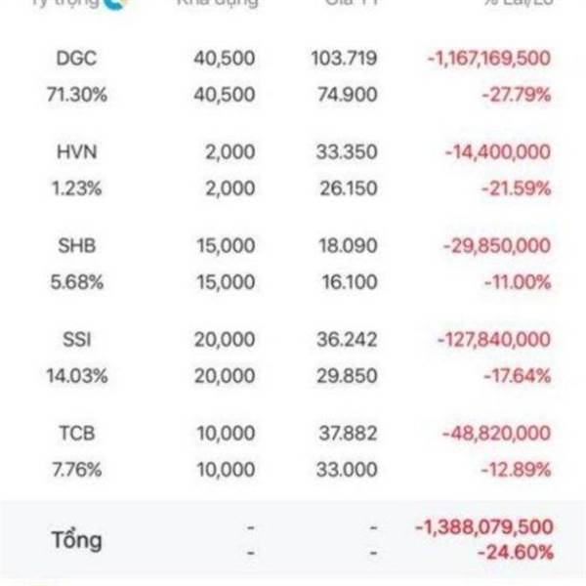Click the DGC weight 71.30%
This screenshot has height=586, width=586.
click(75, 96)
